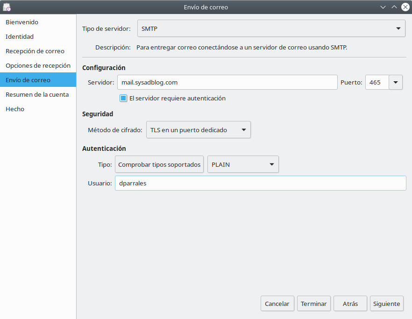The height and width of the screenshot is (319, 412).
Task: Maximize the Envío de correo window
Action: 394,7
